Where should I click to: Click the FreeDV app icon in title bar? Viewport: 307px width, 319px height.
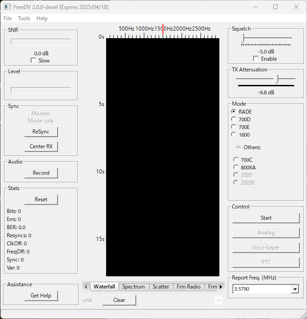pyautogui.click(x=7, y=7)
